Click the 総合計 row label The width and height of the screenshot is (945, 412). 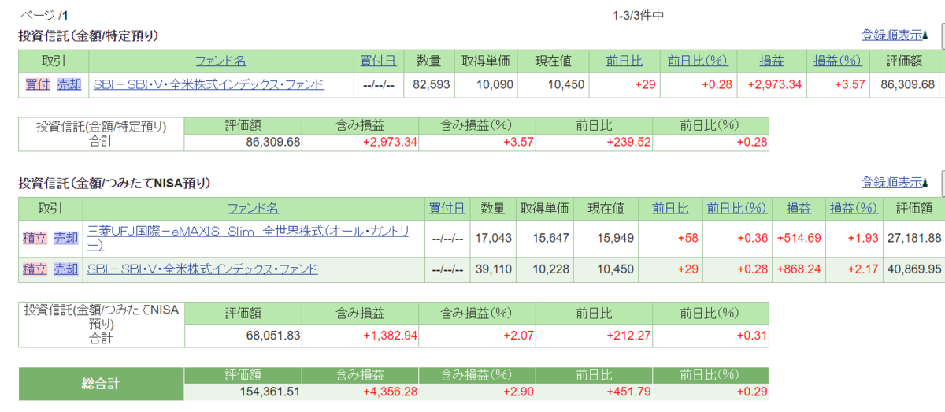pos(102,384)
